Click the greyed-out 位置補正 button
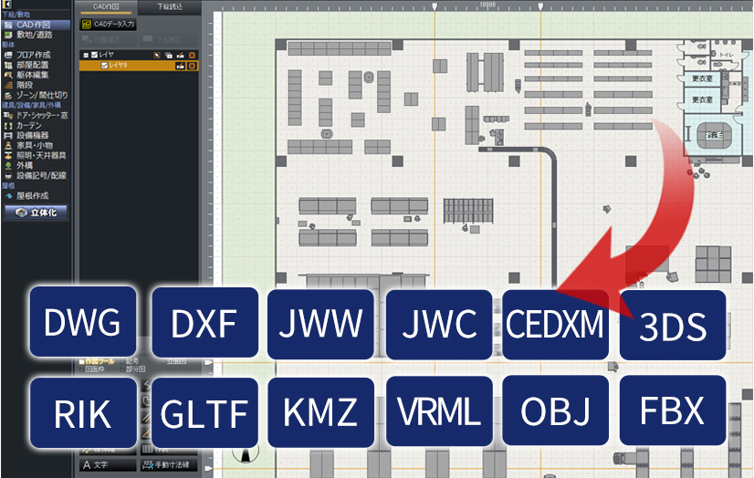The width and height of the screenshot is (754, 478). click(109, 39)
